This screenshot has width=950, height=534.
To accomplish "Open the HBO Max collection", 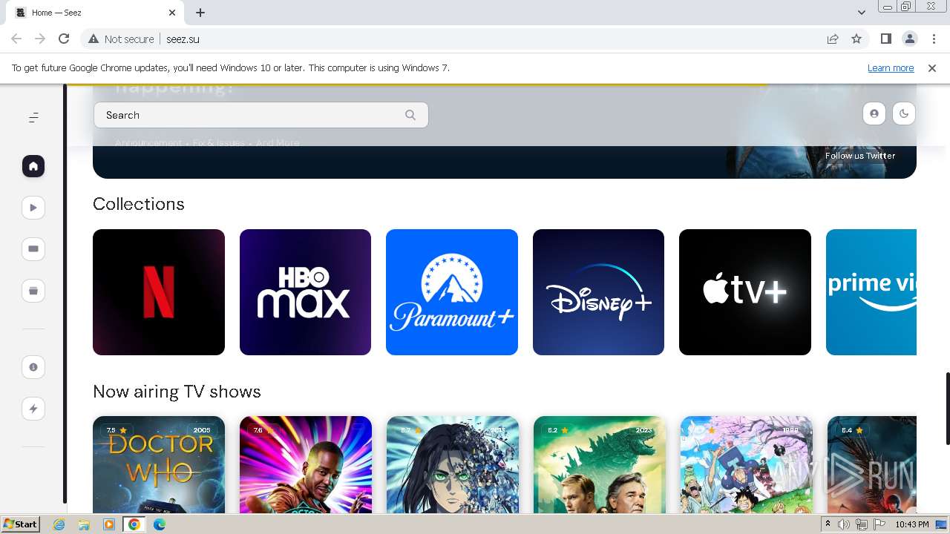I will pos(305,292).
